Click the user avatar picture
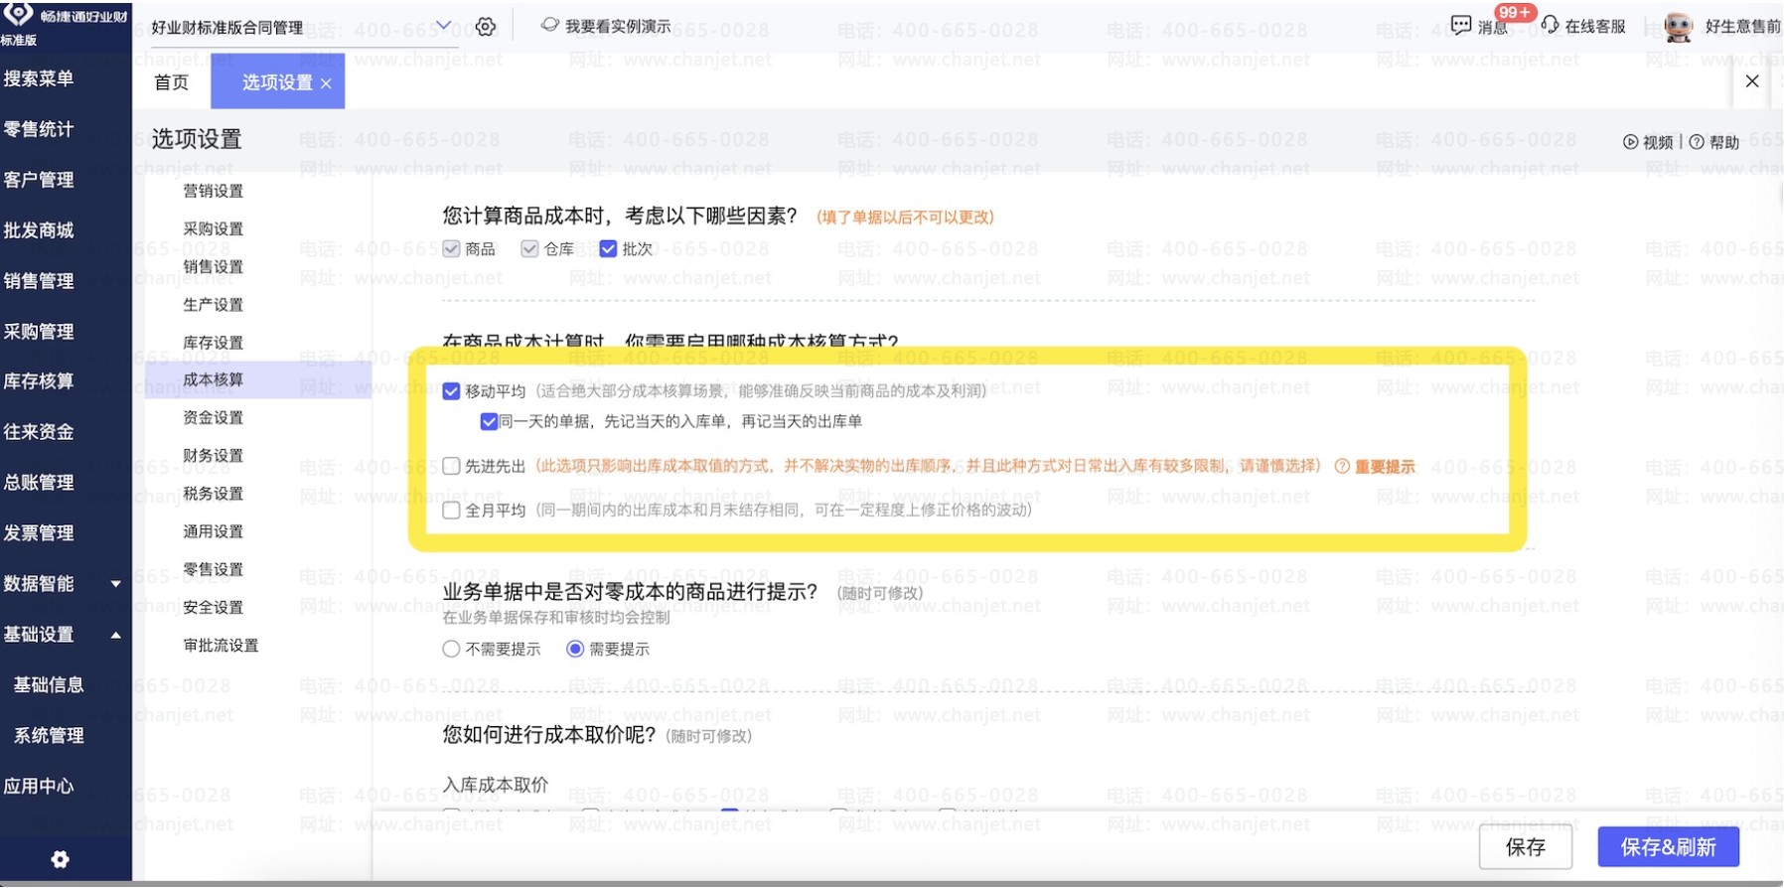The width and height of the screenshot is (1784, 888). coord(1678,28)
